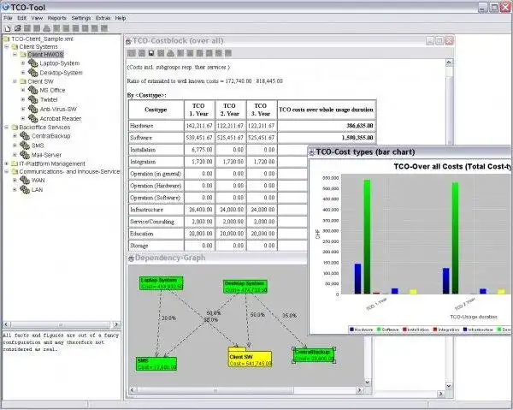
Task: Click the Dependency-Graph window title icon
Action: pyautogui.click(x=131, y=258)
